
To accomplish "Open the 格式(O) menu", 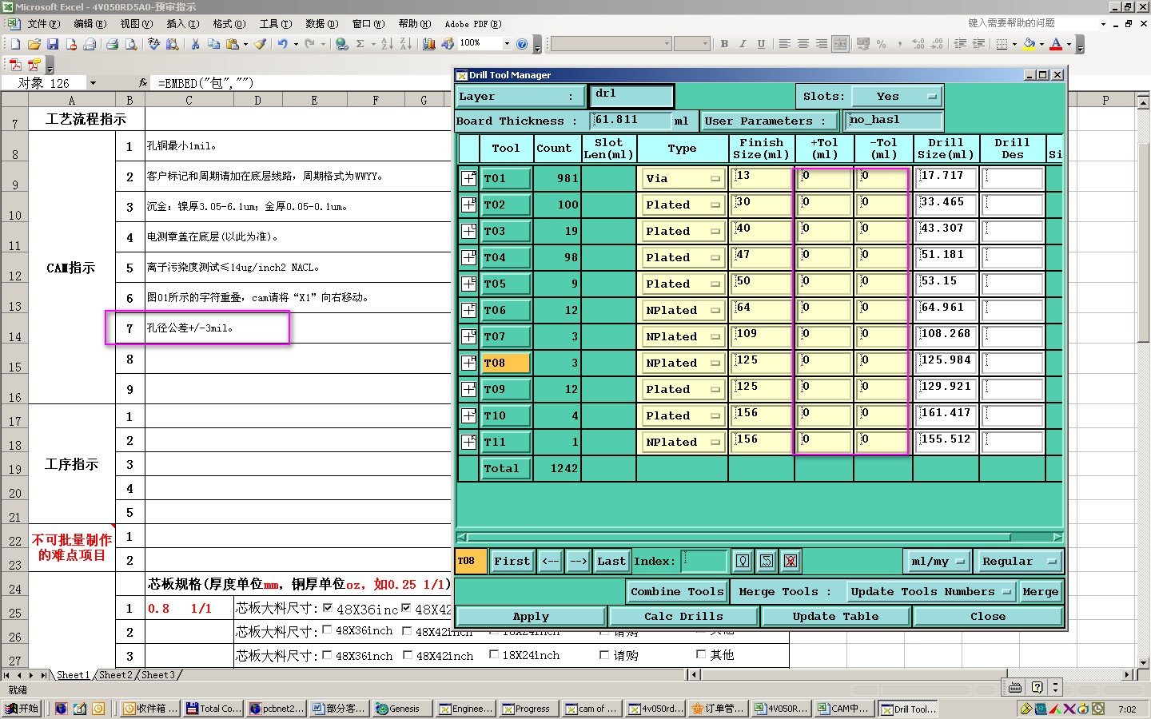I will click(229, 24).
